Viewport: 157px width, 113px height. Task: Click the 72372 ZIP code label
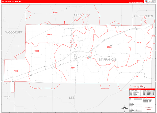(x=37, y=51)
